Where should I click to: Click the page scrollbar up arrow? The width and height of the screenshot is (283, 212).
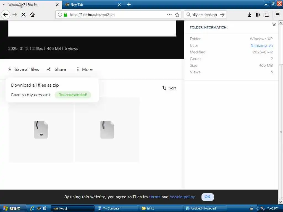281,23
